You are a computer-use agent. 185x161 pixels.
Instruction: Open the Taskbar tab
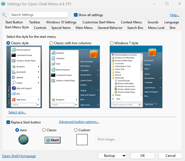tap(35, 22)
